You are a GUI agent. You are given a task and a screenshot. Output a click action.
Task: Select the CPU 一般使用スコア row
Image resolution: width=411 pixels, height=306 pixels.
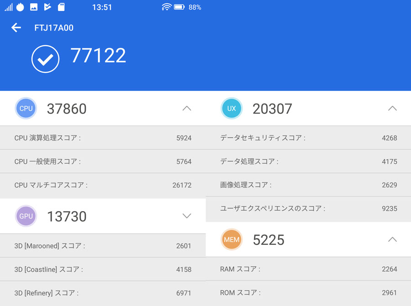(103, 161)
